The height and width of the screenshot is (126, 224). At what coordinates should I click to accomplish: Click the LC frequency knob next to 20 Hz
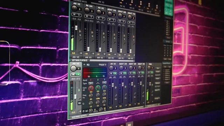click(101, 109)
